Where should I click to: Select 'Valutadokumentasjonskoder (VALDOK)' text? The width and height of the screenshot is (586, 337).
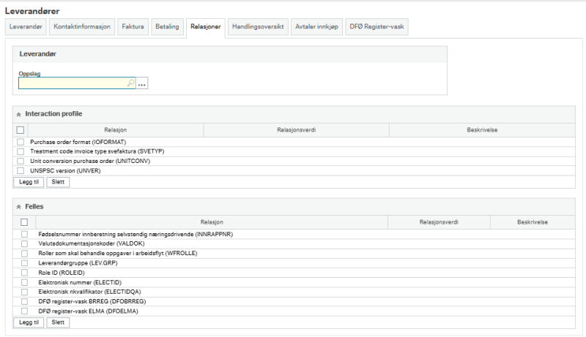92,243
